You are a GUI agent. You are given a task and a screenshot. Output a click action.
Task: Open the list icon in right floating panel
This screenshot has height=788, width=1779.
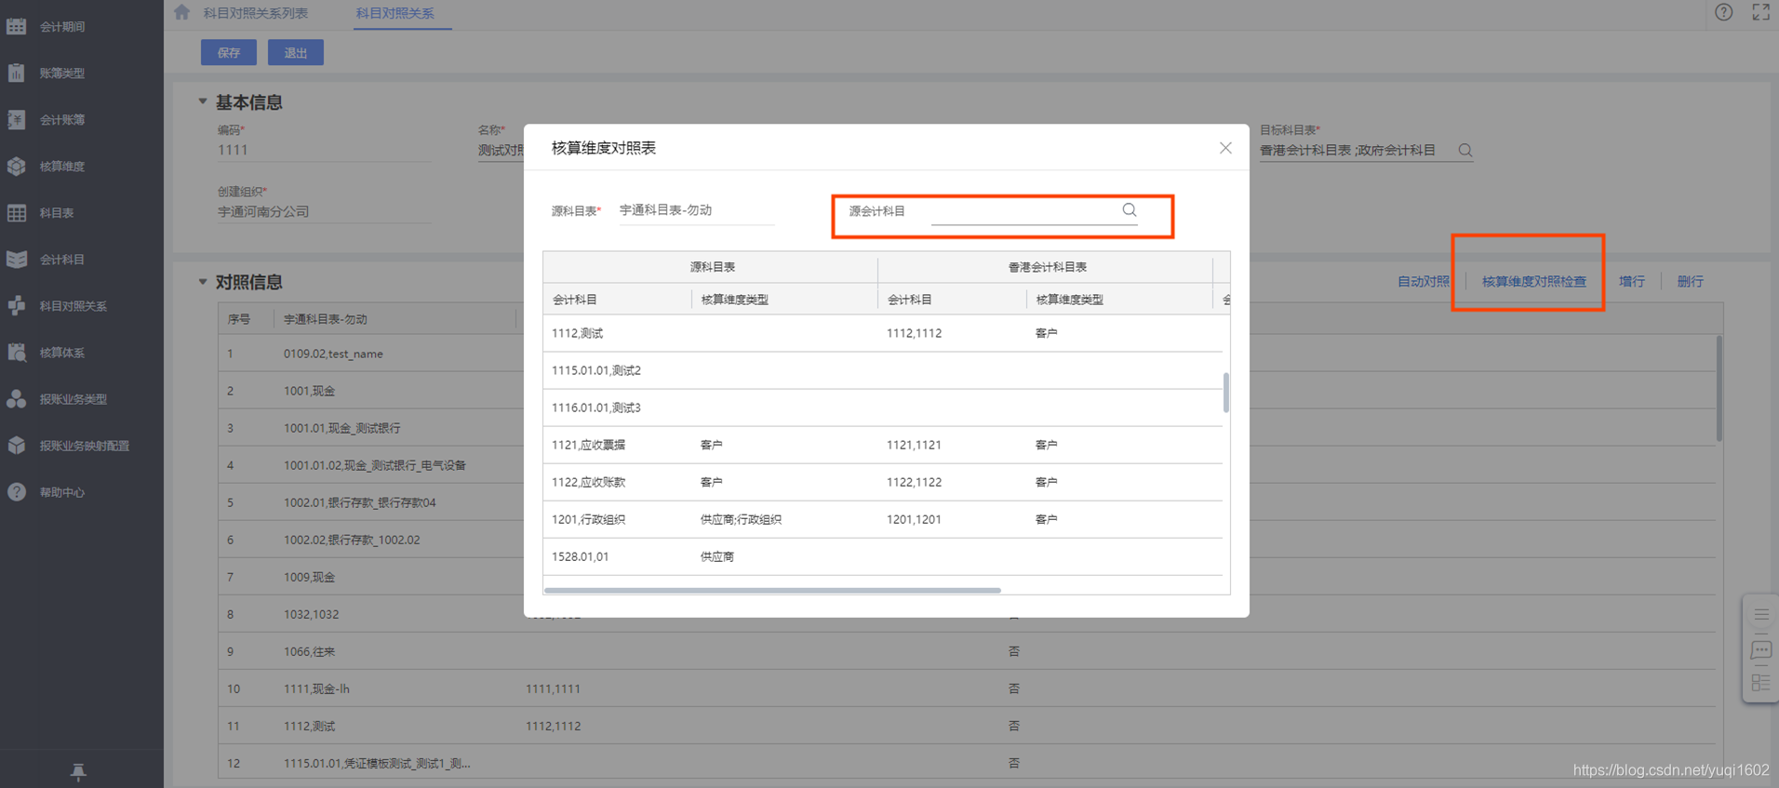(1761, 614)
